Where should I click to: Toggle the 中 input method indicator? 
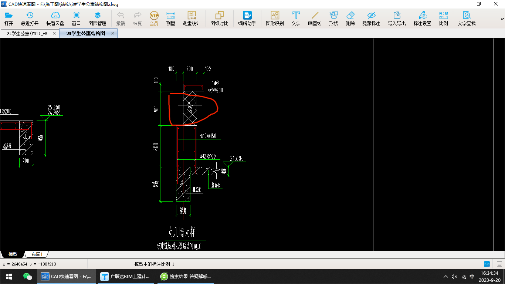472,277
